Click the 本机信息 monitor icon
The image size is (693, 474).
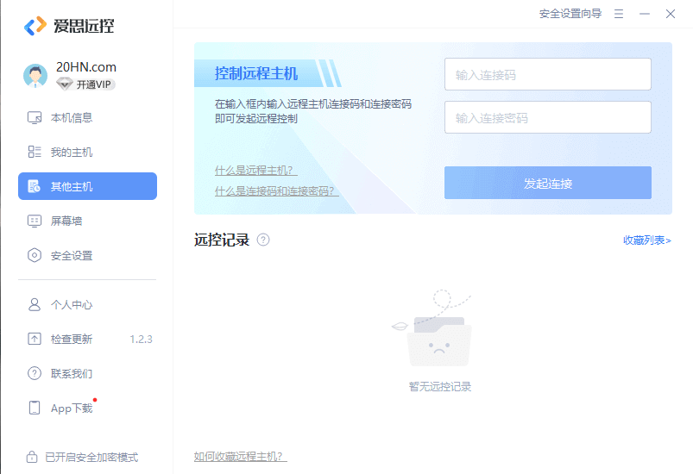point(35,118)
